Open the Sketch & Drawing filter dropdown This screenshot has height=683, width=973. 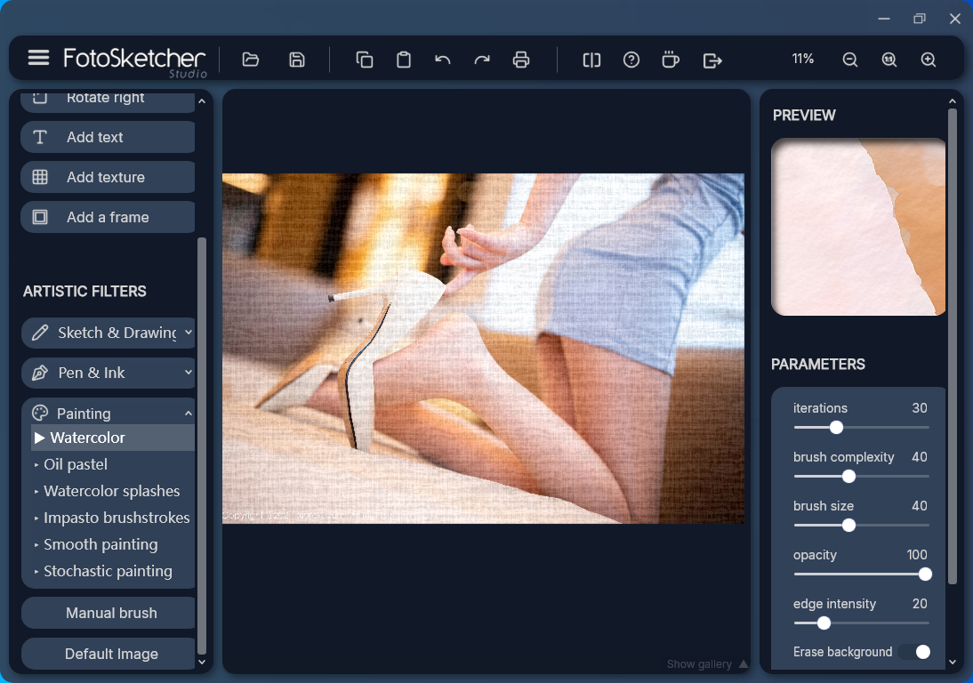(x=108, y=332)
